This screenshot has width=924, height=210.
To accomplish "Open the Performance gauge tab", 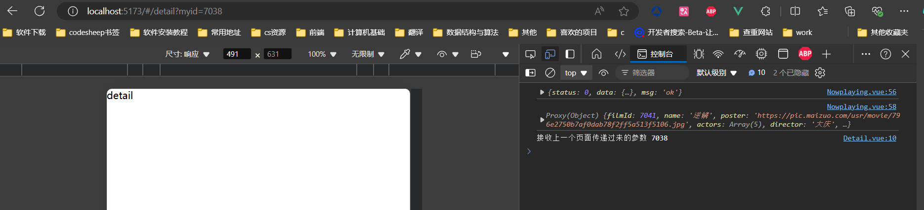I will (x=740, y=54).
